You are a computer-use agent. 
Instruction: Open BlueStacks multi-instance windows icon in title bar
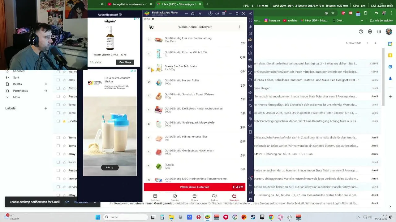pyautogui.click(x=200, y=14)
